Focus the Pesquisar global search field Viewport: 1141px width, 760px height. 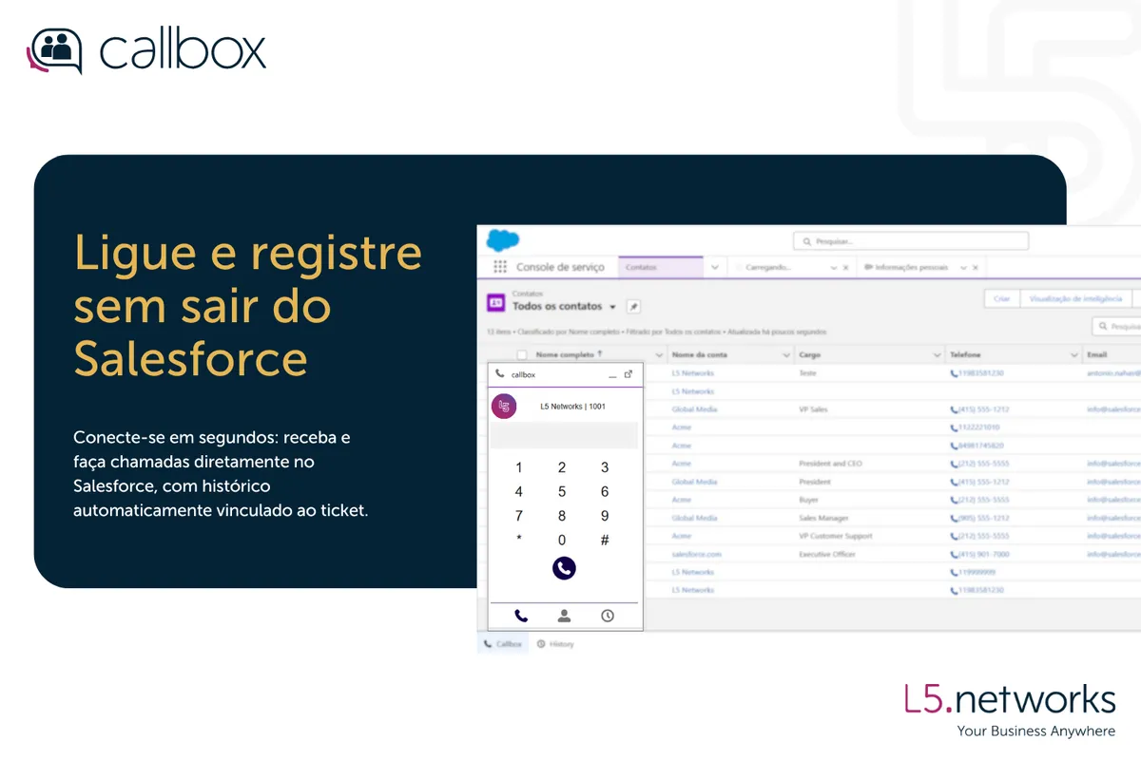pos(911,241)
